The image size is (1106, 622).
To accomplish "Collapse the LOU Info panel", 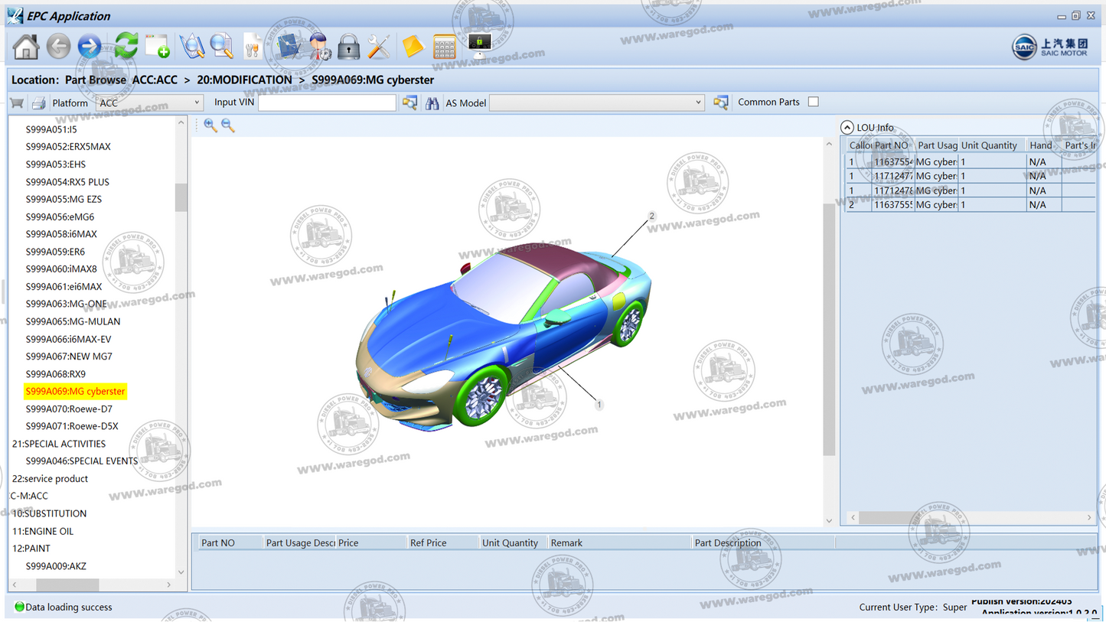I will click(x=847, y=128).
